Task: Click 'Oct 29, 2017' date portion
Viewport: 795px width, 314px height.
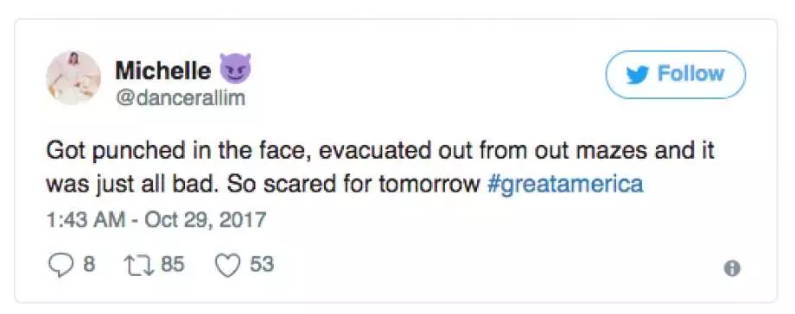Action: coord(206,220)
